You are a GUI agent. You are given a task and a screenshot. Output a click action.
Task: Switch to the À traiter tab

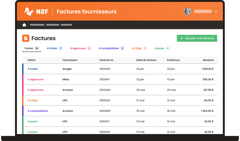54,48
